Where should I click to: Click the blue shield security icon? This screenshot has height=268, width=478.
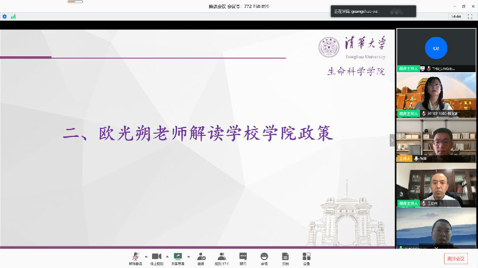click(5, 16)
